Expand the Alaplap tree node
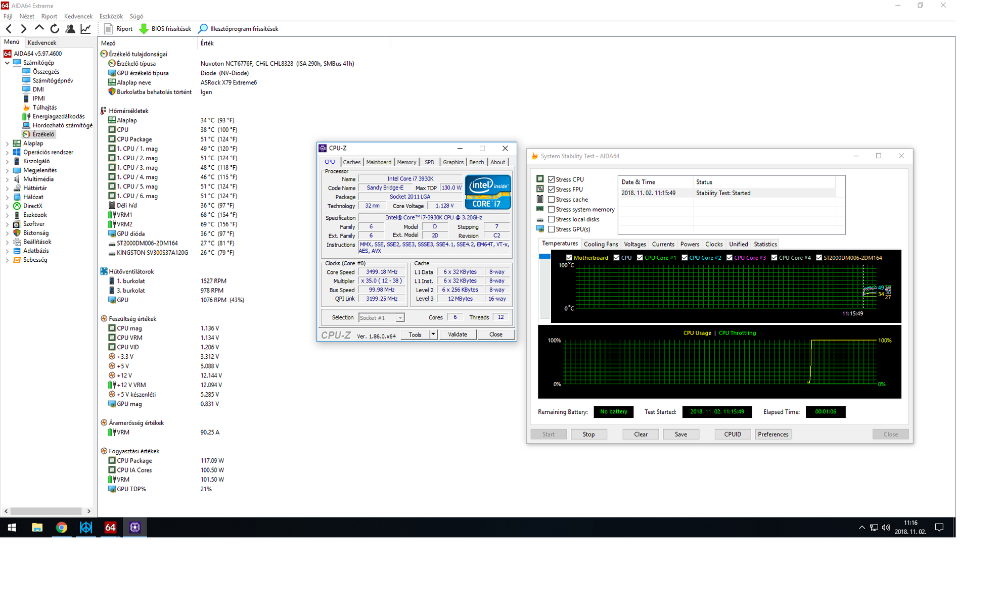1001x615 pixels. point(7,144)
